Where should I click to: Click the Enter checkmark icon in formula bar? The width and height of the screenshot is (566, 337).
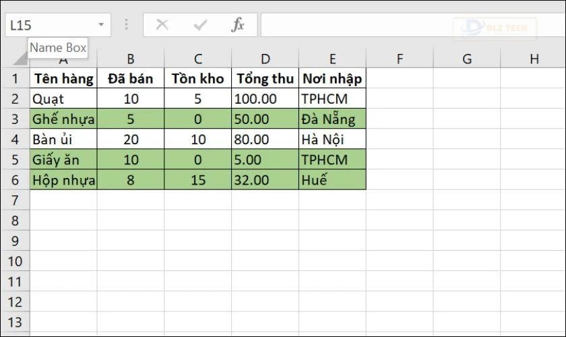pyautogui.click(x=200, y=25)
